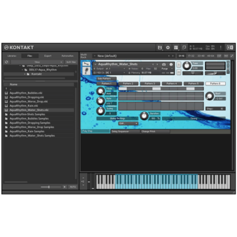The image size is (237, 237).
Task: Take a snapshot with the camera icon
Action: (164, 65)
